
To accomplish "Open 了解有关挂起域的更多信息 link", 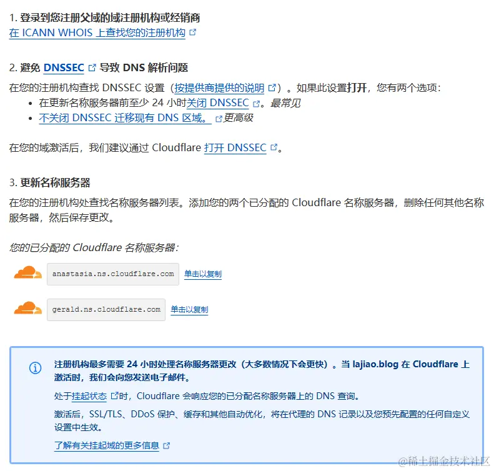I will coord(107,445).
